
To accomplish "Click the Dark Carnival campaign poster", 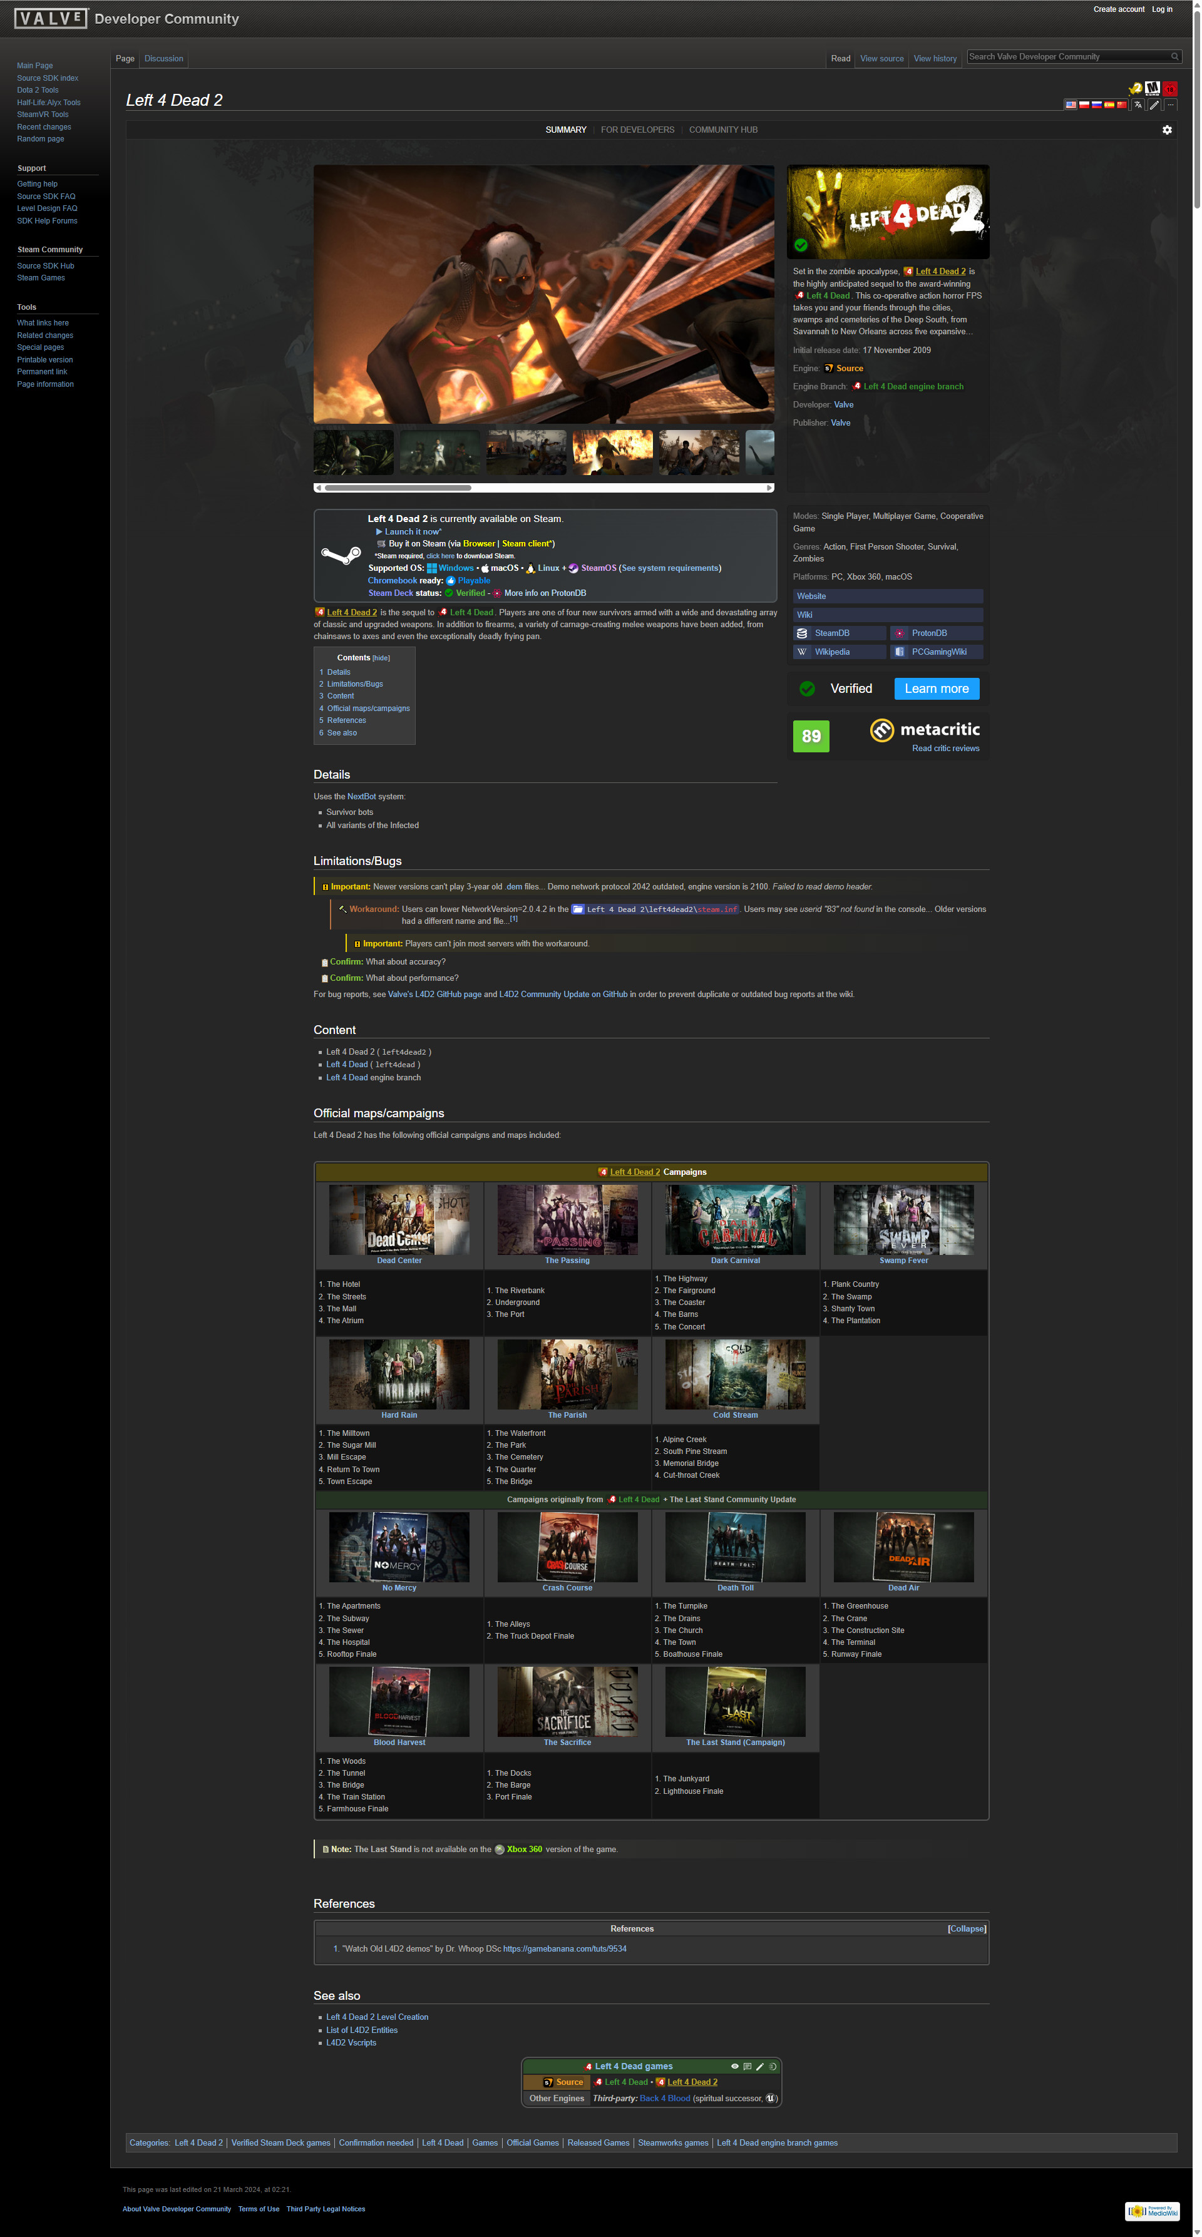I will coord(735,1219).
